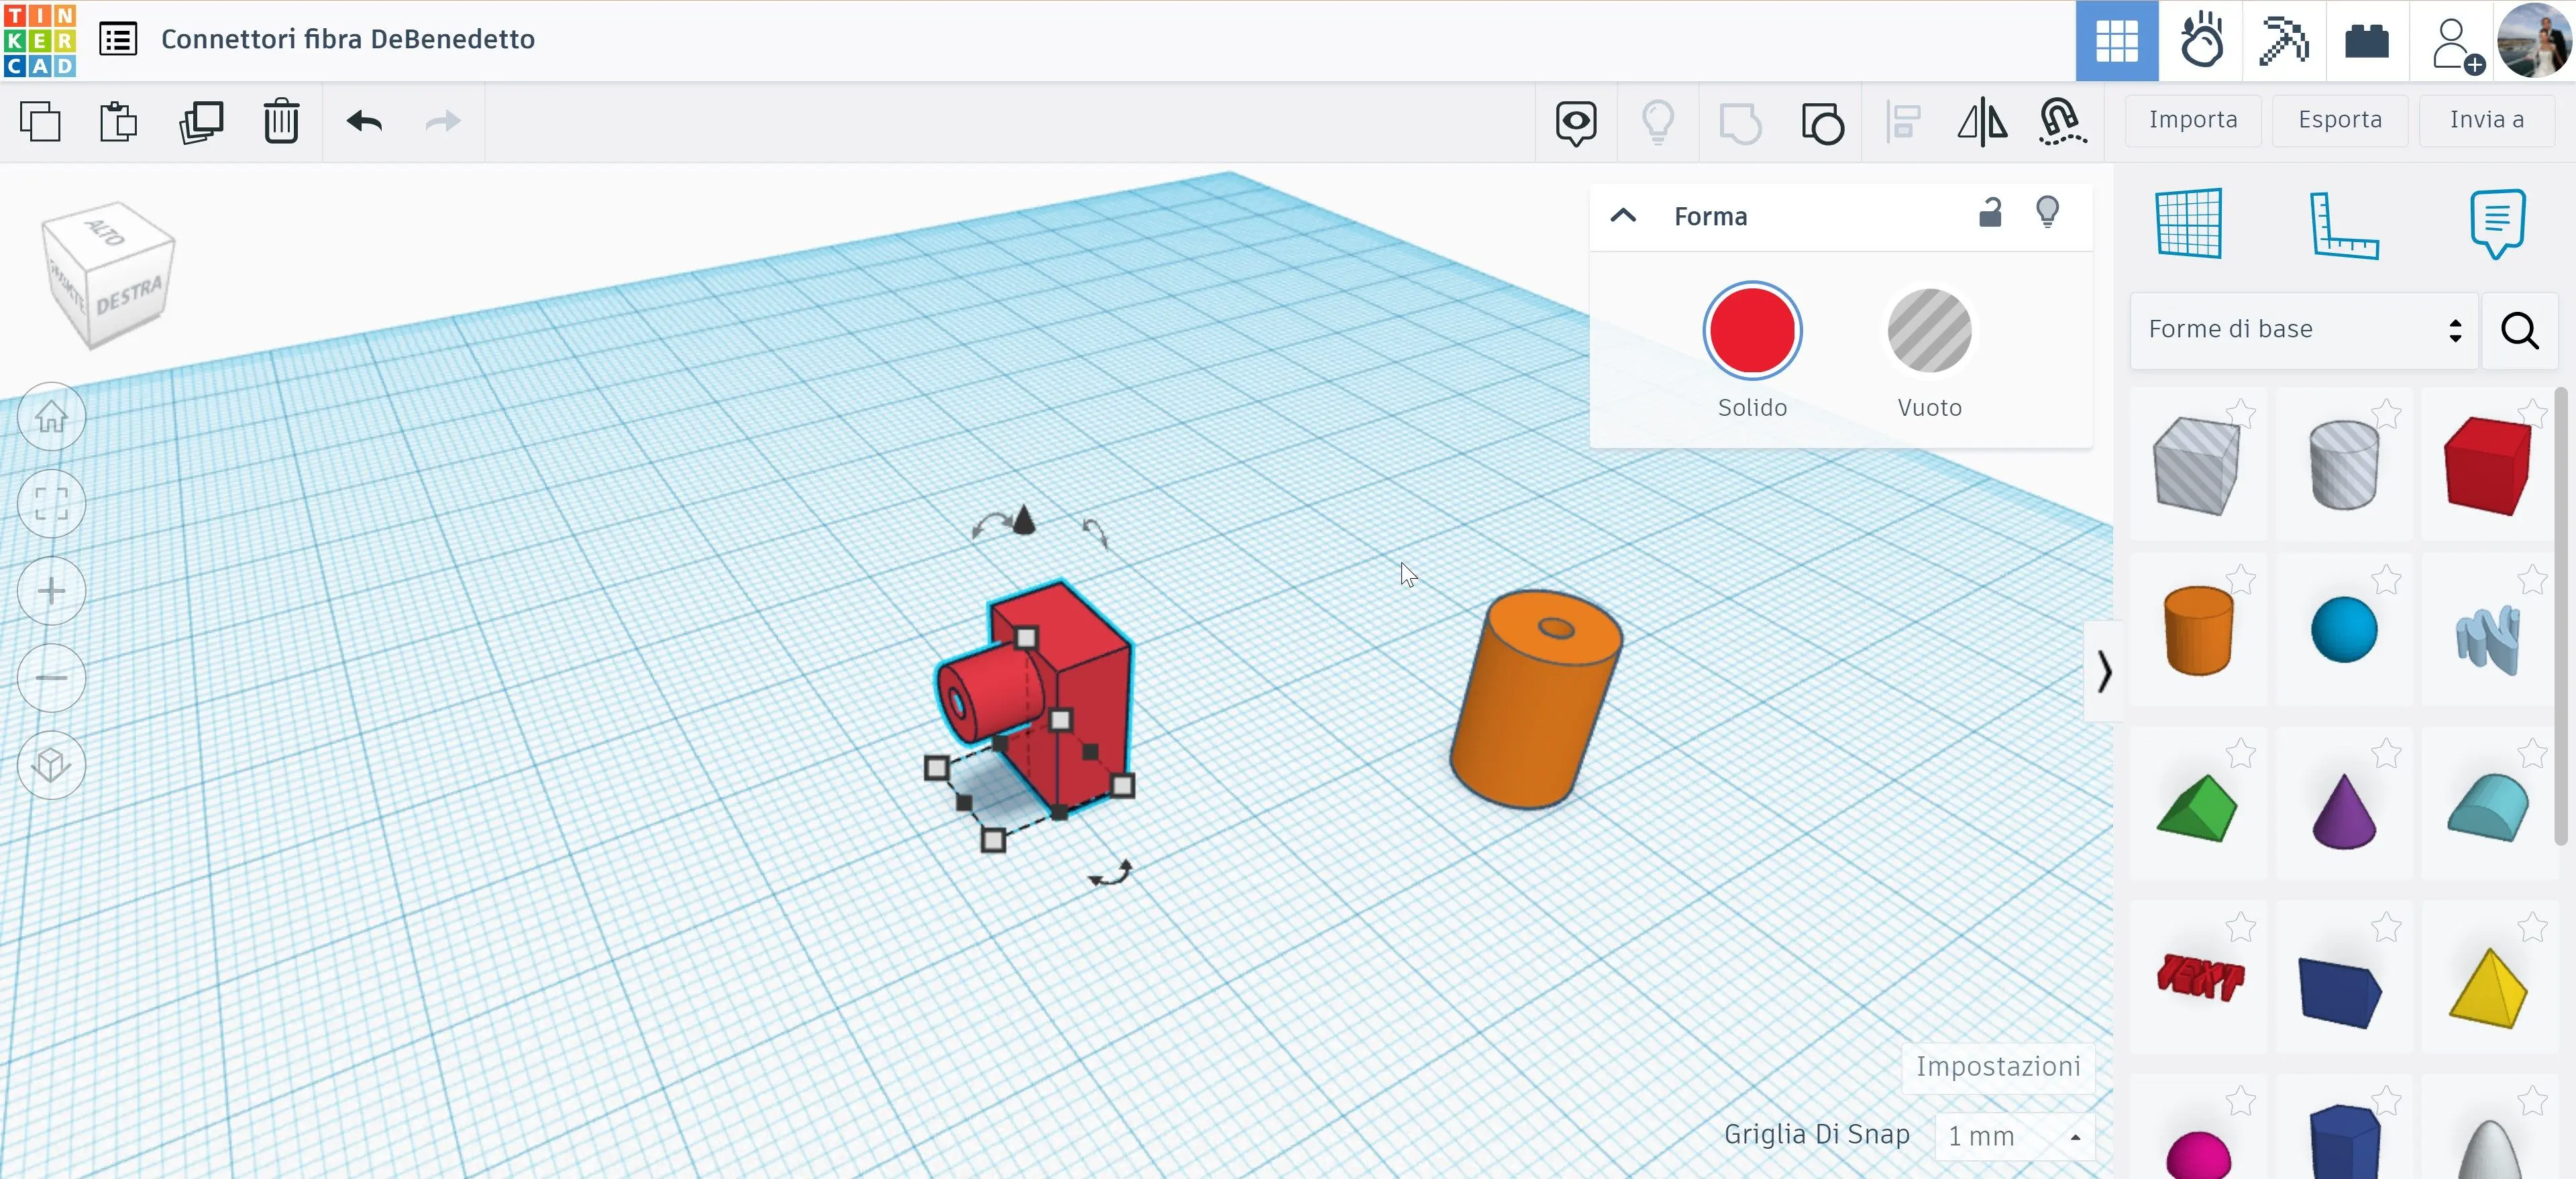2576x1179 pixels.
Task: Open the user profile avatar
Action: 2534,41
